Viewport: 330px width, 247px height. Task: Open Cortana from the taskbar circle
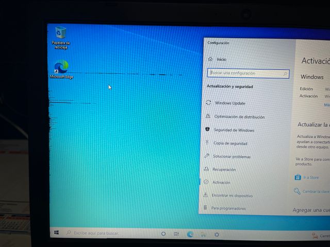(163, 234)
